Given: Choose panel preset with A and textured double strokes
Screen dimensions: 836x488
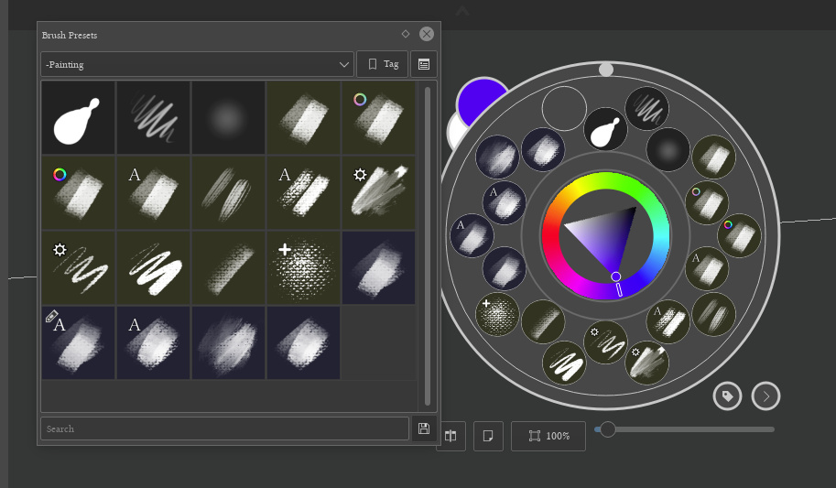Looking at the screenshot, I should (x=304, y=192).
